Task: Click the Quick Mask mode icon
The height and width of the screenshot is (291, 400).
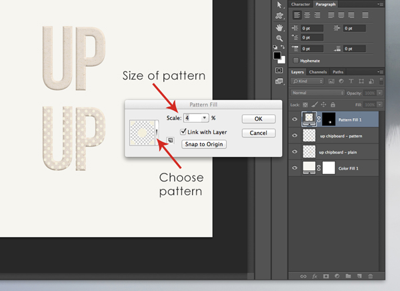Action: 279,69
